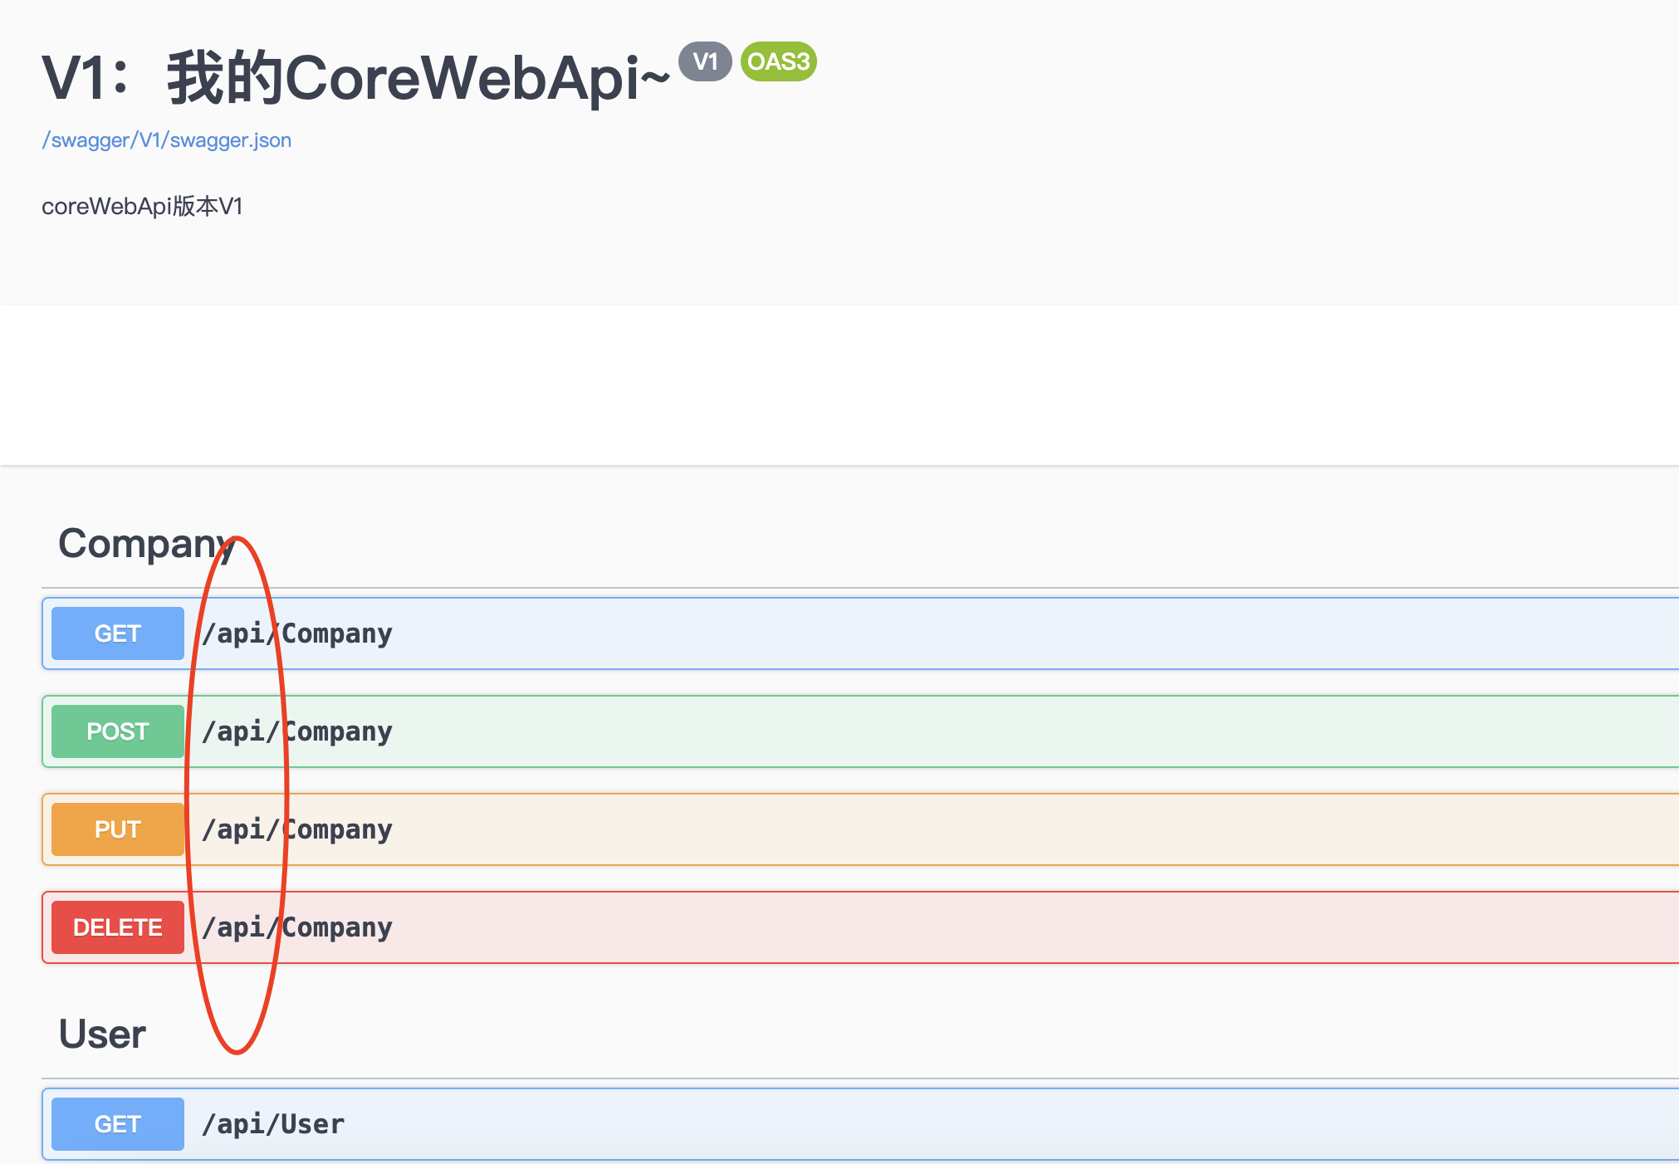The image size is (1679, 1164).
Task: Click the /api/Company path text on POST row
Action: 297,731
